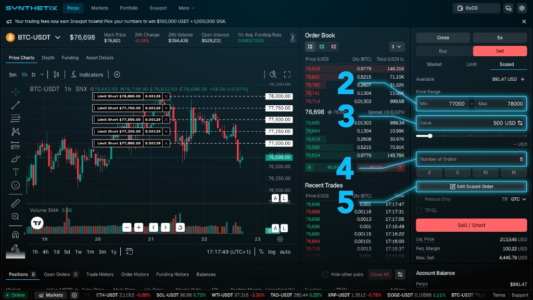Expand the BTC-USDT pair selector
The width and height of the screenshot is (533, 300).
pos(58,37)
